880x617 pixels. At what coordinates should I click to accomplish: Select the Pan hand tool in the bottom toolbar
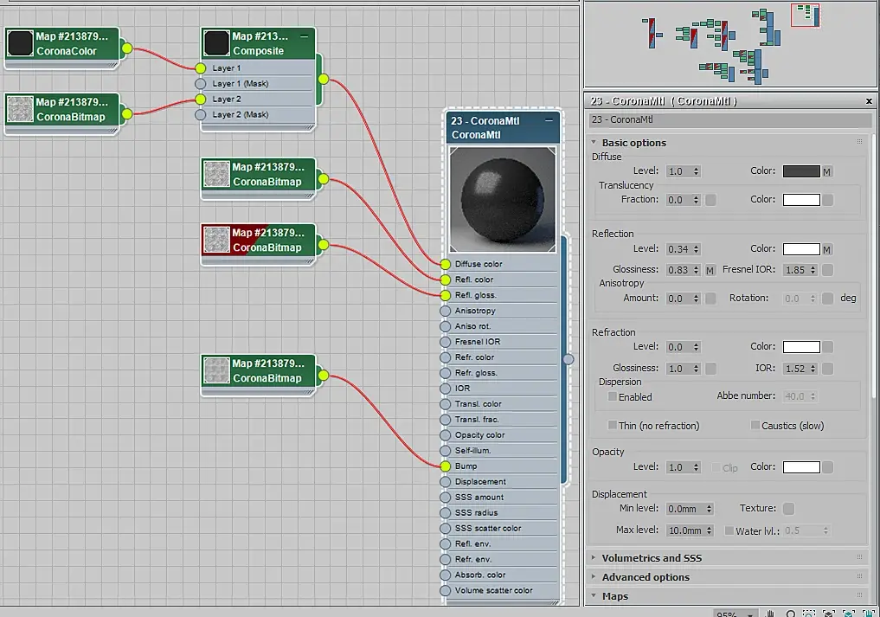pos(771,613)
